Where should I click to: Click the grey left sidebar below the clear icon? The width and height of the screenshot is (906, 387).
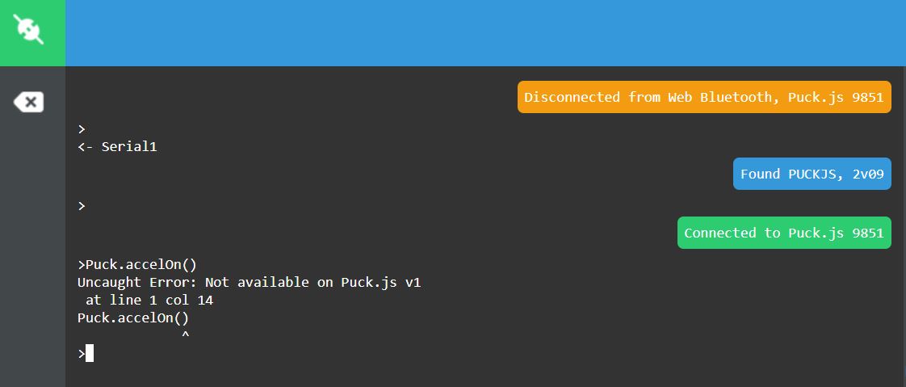tap(32, 249)
